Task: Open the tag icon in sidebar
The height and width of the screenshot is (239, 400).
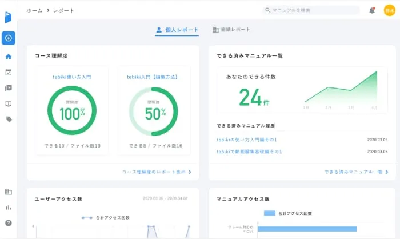Action: coord(9,120)
